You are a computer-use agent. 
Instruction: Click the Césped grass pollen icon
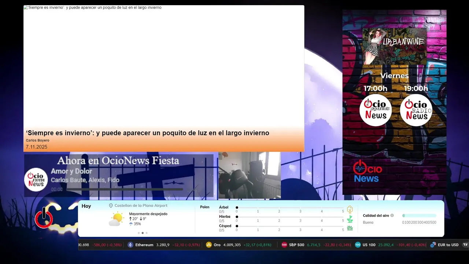pyautogui.click(x=350, y=228)
